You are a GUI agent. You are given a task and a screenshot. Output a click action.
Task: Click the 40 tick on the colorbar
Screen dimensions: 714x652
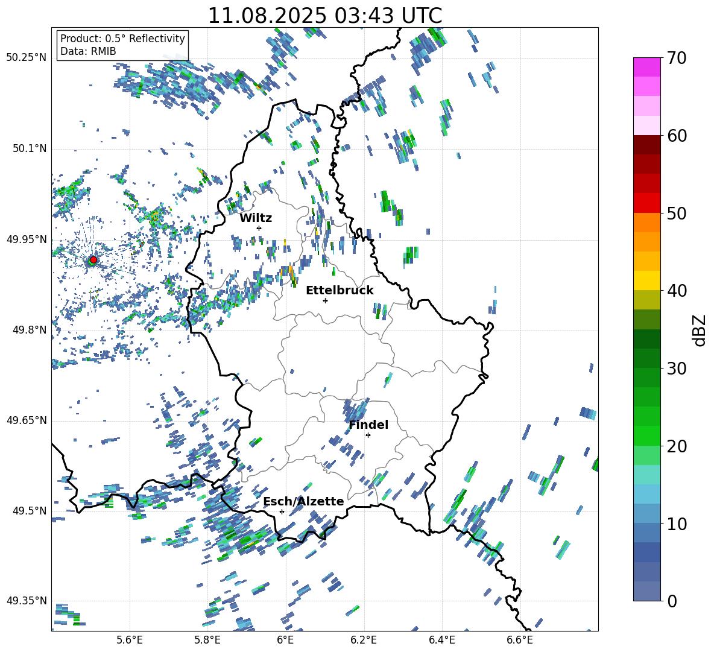677,291
